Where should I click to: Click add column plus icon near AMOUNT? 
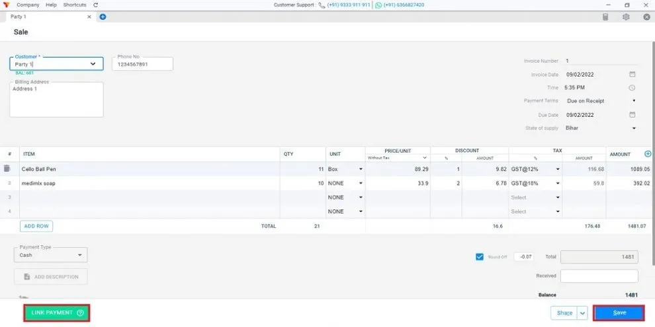pos(648,154)
